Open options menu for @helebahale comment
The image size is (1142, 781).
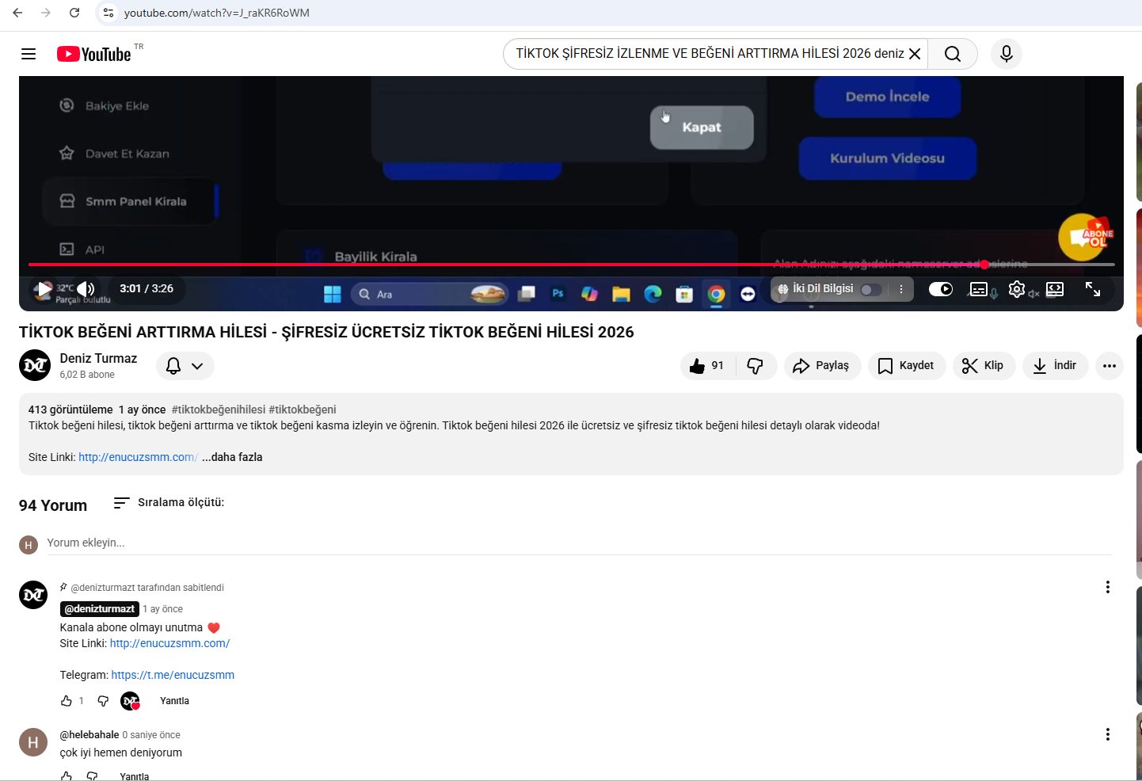point(1108,734)
